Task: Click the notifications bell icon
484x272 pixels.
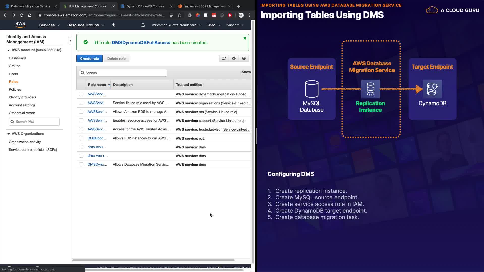Action: coord(143,25)
